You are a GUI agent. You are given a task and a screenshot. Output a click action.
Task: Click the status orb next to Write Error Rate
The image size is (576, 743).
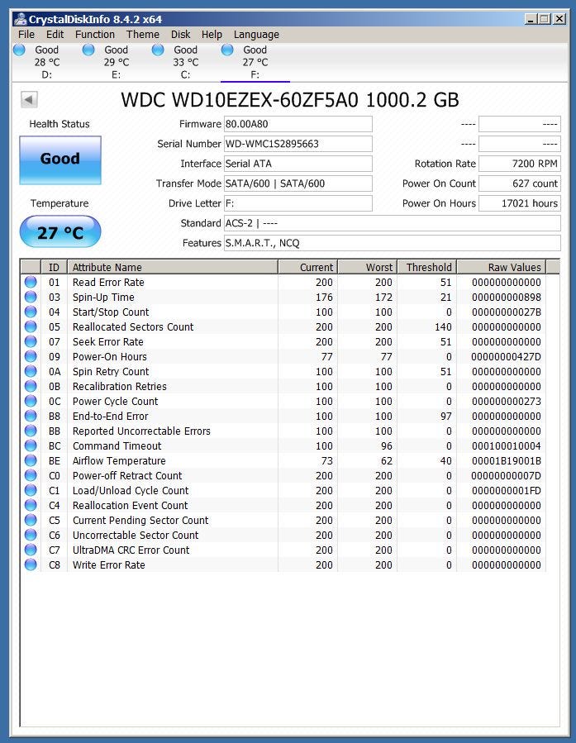tap(31, 564)
